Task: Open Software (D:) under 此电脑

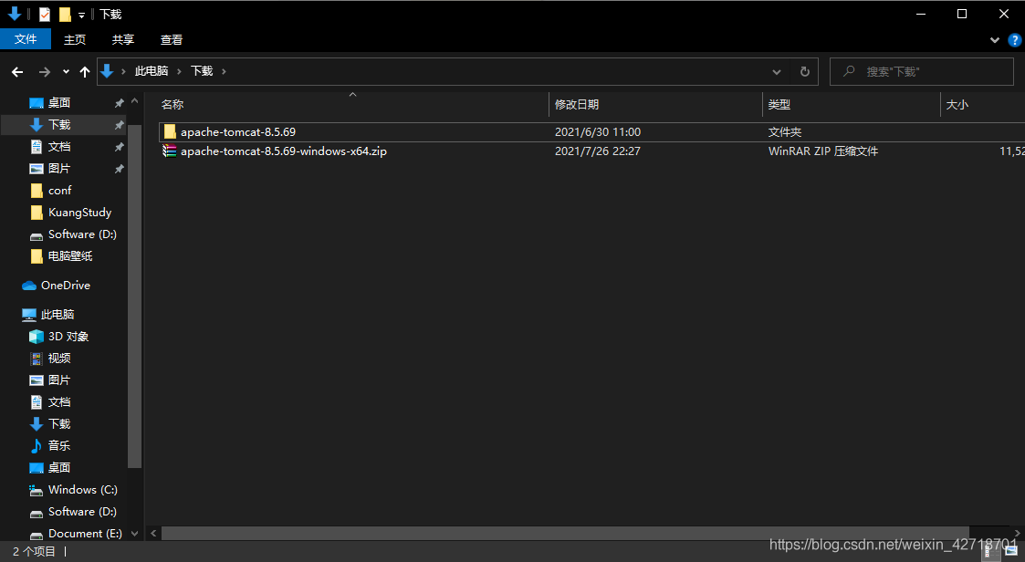Action: 82,511
